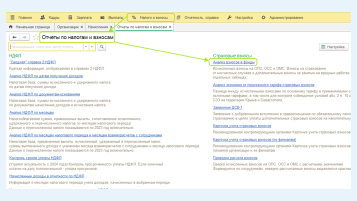Open Карточка учета страховых взносов report
Viewport: 357px width, 201px height.
[242, 126]
